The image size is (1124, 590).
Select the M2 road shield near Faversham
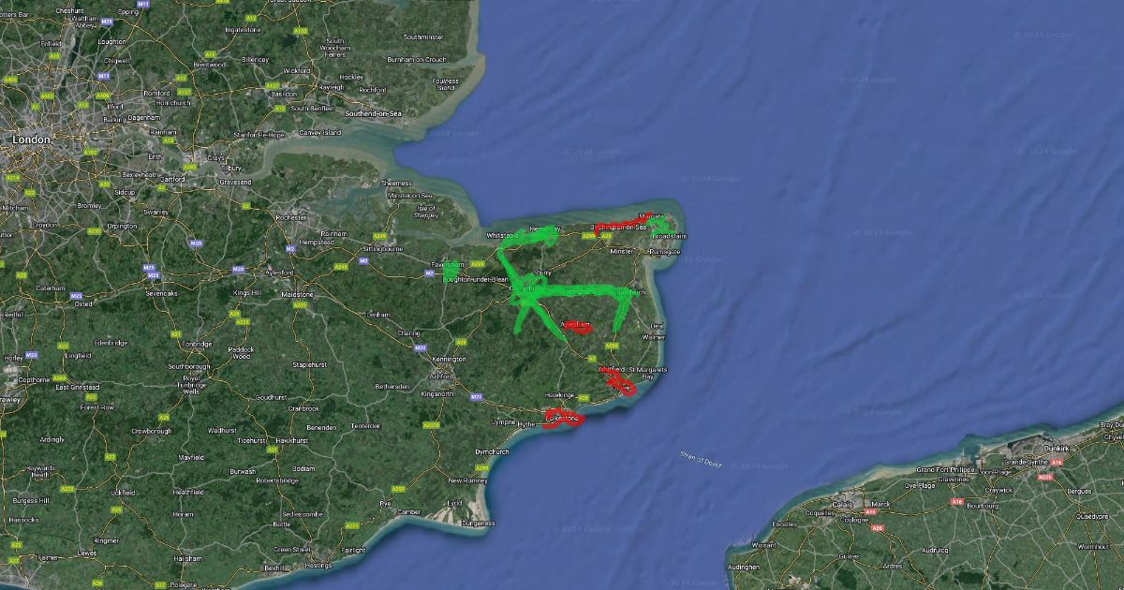click(x=429, y=273)
